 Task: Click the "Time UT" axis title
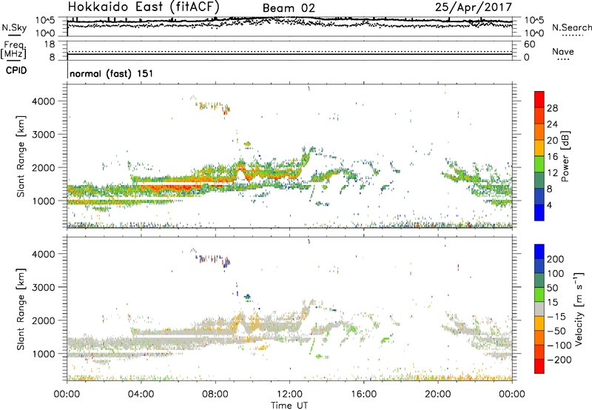(x=289, y=406)
